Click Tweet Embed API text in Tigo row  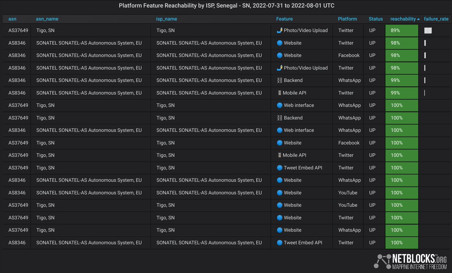click(303, 168)
